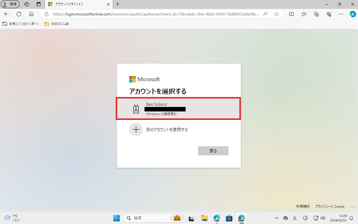Open the weather widget showing くもり
The height and width of the screenshot is (224, 358).
click(x=12, y=218)
